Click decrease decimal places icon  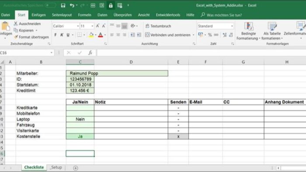click(x=231, y=35)
